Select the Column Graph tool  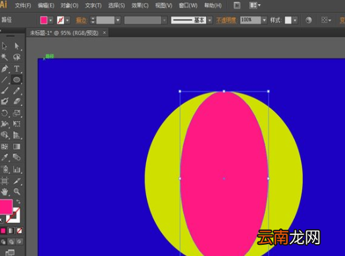click(16, 169)
